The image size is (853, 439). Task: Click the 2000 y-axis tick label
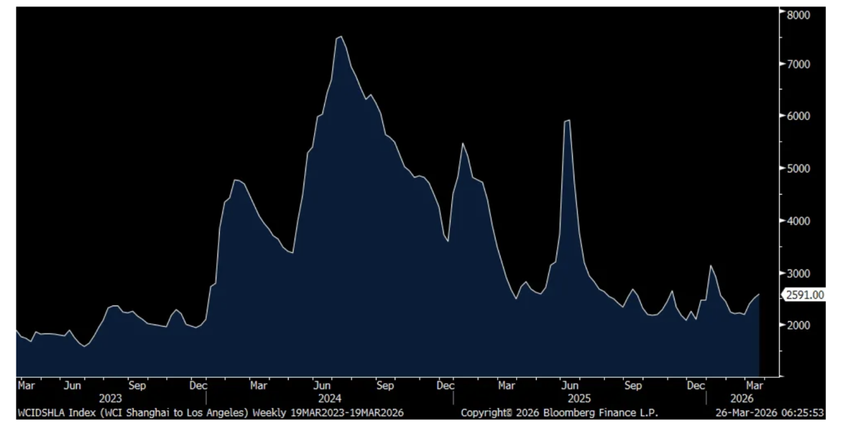point(798,325)
